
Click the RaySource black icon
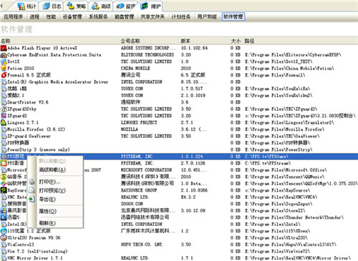[4, 190]
